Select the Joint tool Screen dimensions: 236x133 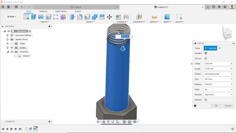(x=126, y=17)
